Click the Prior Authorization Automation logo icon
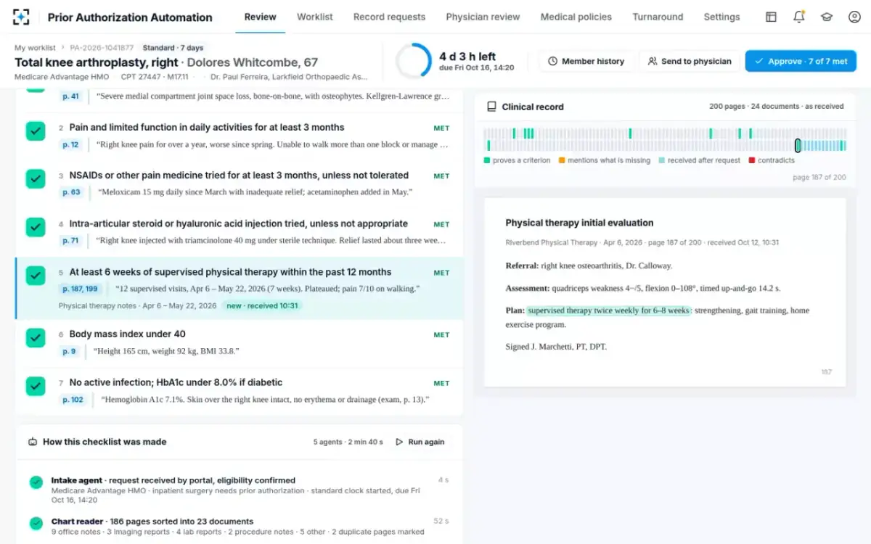 (x=22, y=17)
